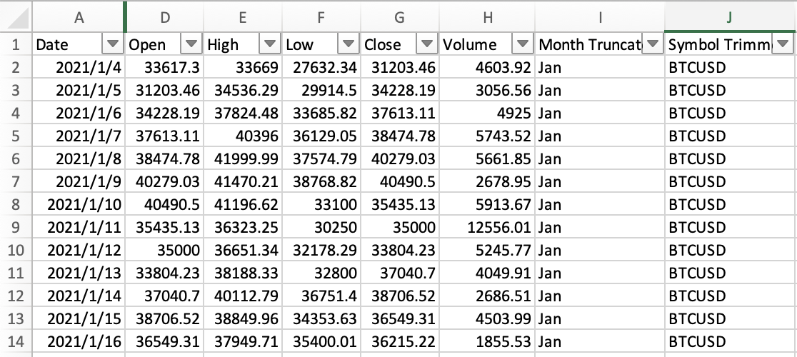Select column A header

pyautogui.click(x=77, y=16)
